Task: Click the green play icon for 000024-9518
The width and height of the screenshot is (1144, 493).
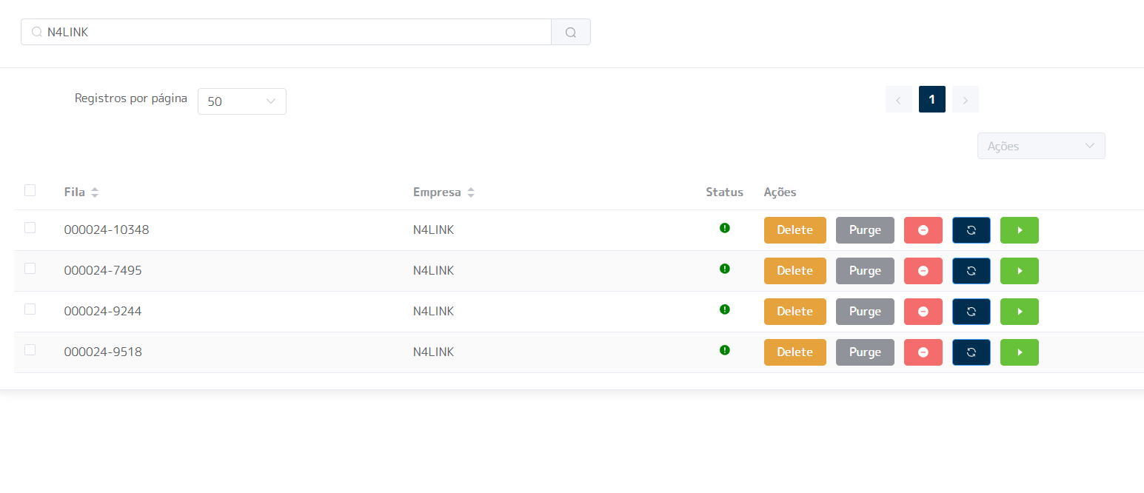Action: point(1020,352)
